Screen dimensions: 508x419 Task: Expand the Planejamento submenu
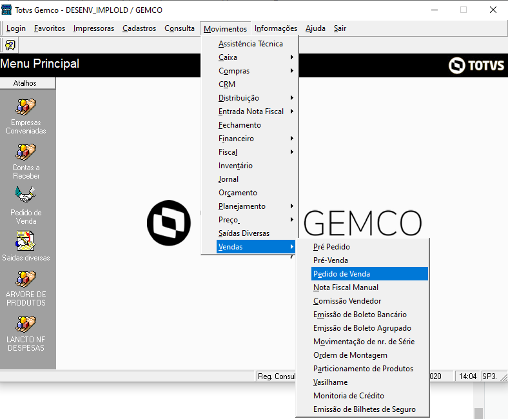[x=249, y=206]
